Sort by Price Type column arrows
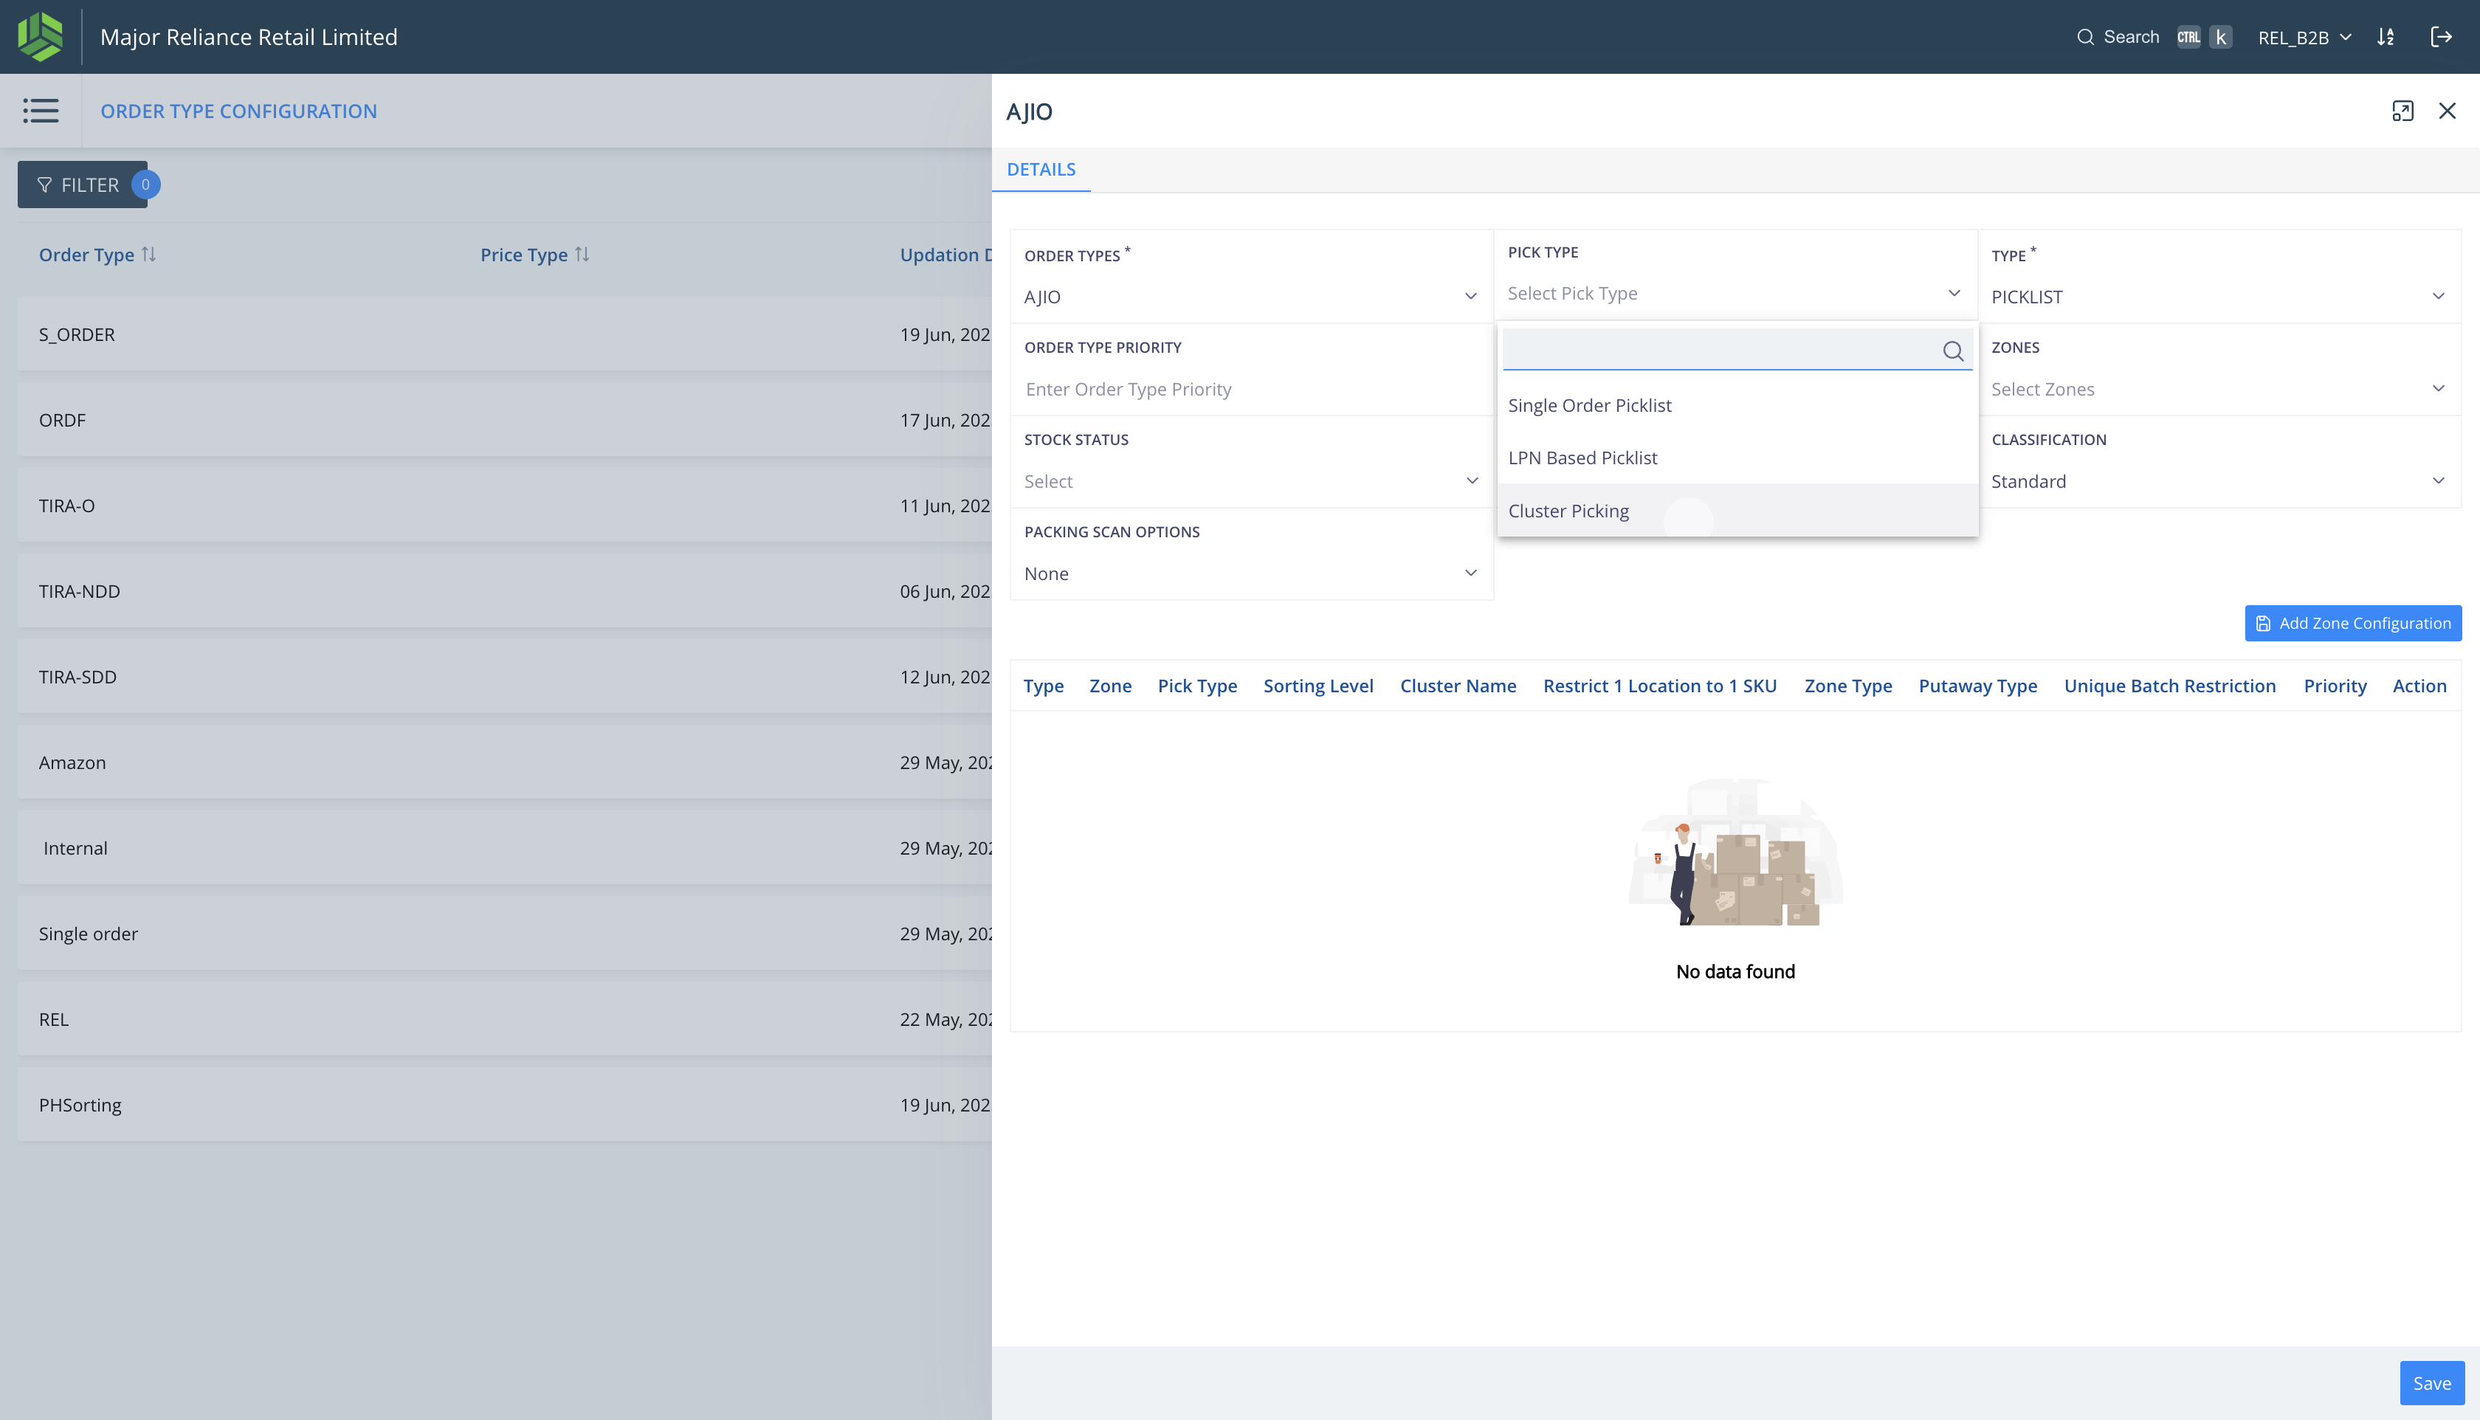 point(582,255)
